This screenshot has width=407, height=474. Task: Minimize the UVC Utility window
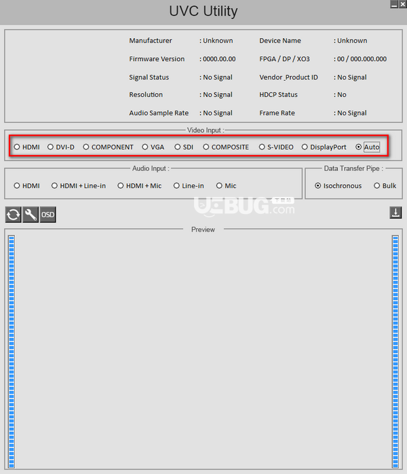click(x=394, y=4)
